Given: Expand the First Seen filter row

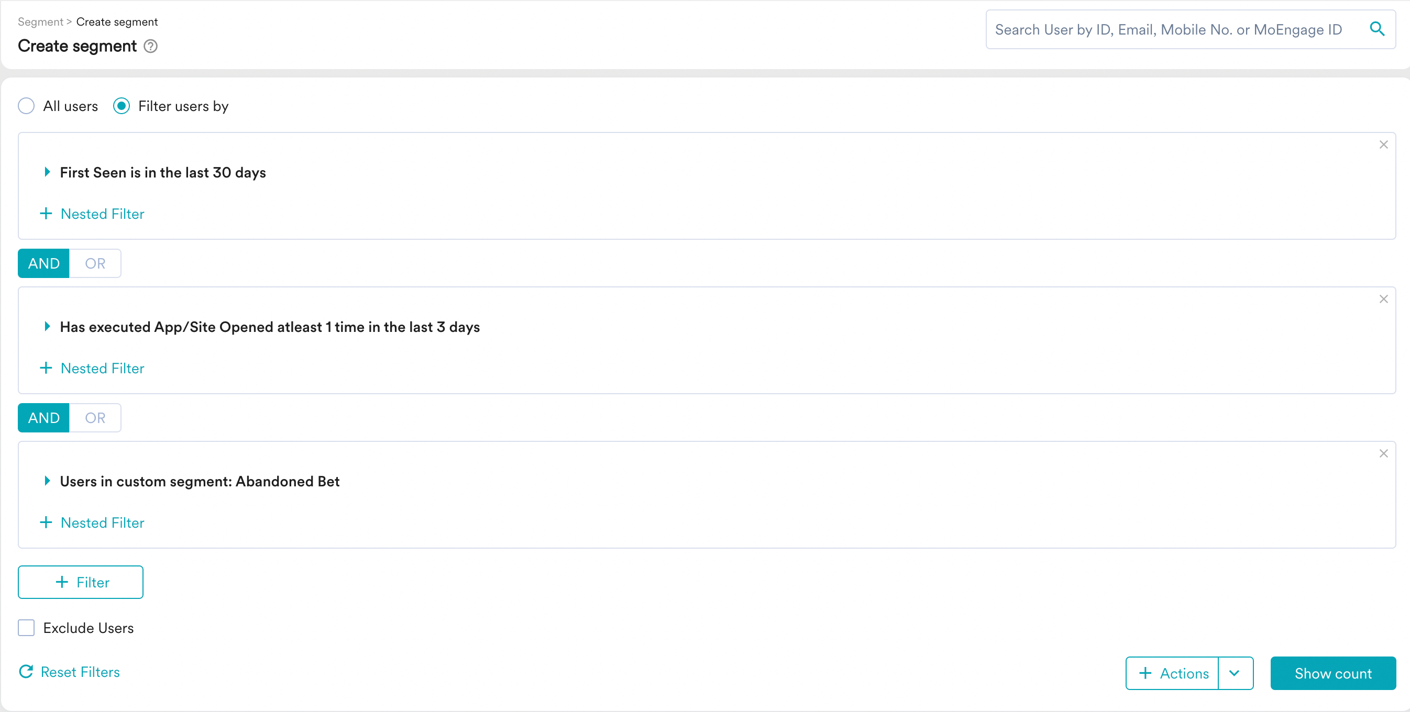Looking at the screenshot, I should pos(47,172).
